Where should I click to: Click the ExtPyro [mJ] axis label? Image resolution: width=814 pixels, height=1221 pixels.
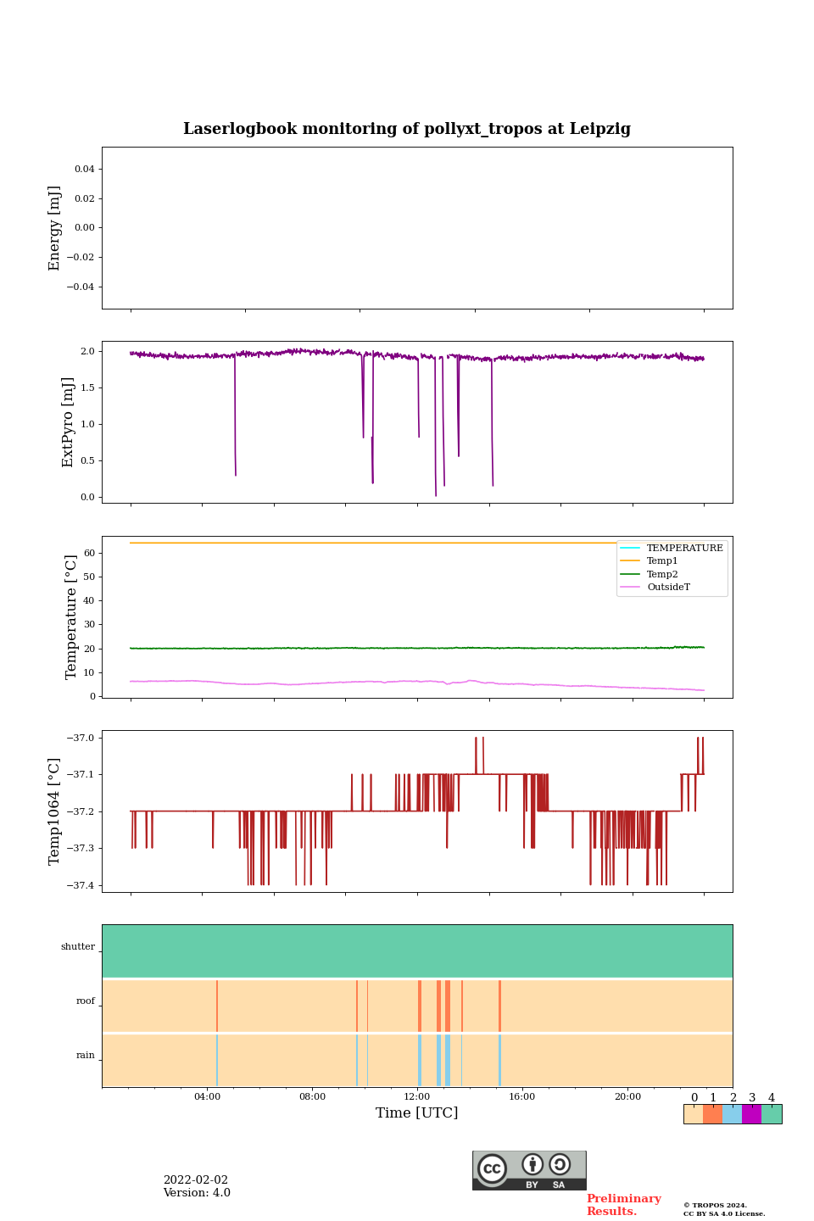[x=69, y=422]
